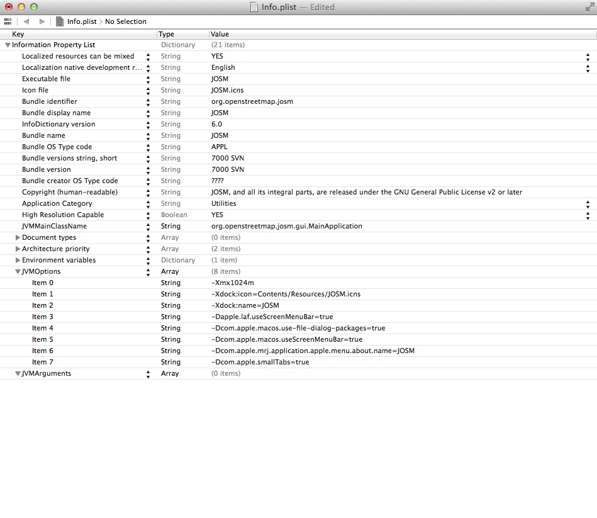Open value popup for Localized resources YES

(588, 57)
